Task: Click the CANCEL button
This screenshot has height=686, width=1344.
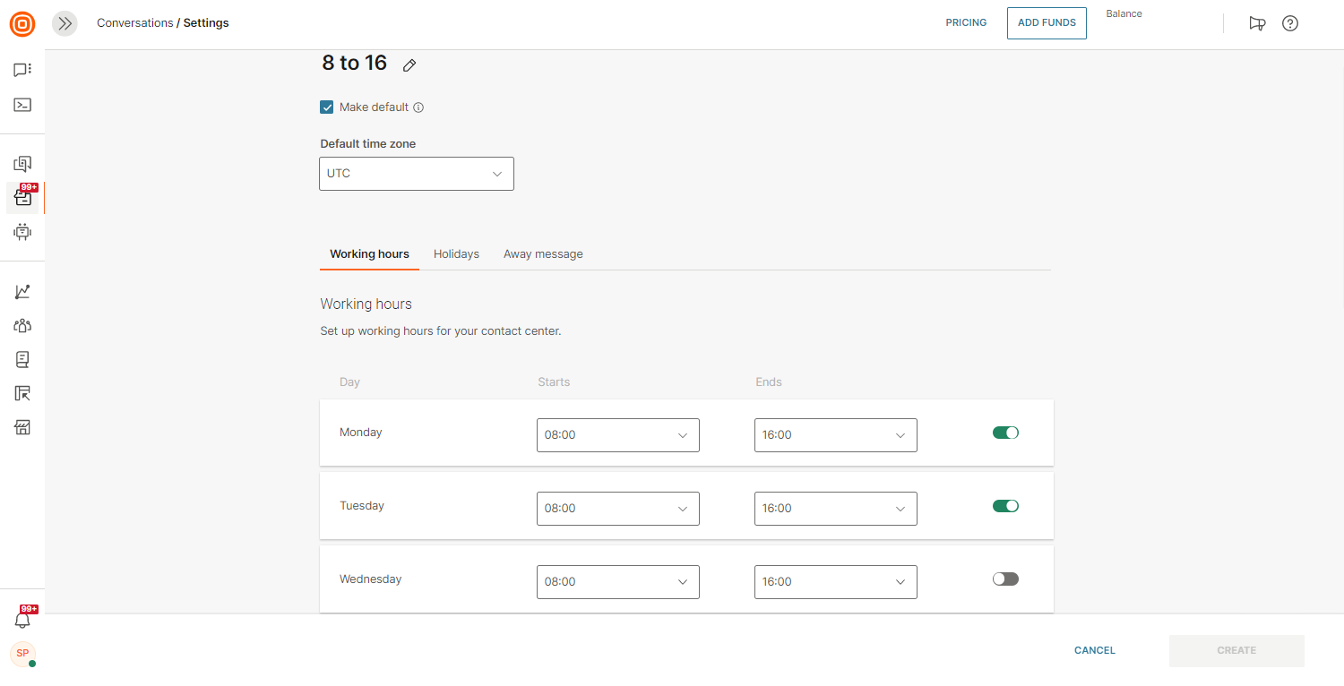Action: 1094,650
